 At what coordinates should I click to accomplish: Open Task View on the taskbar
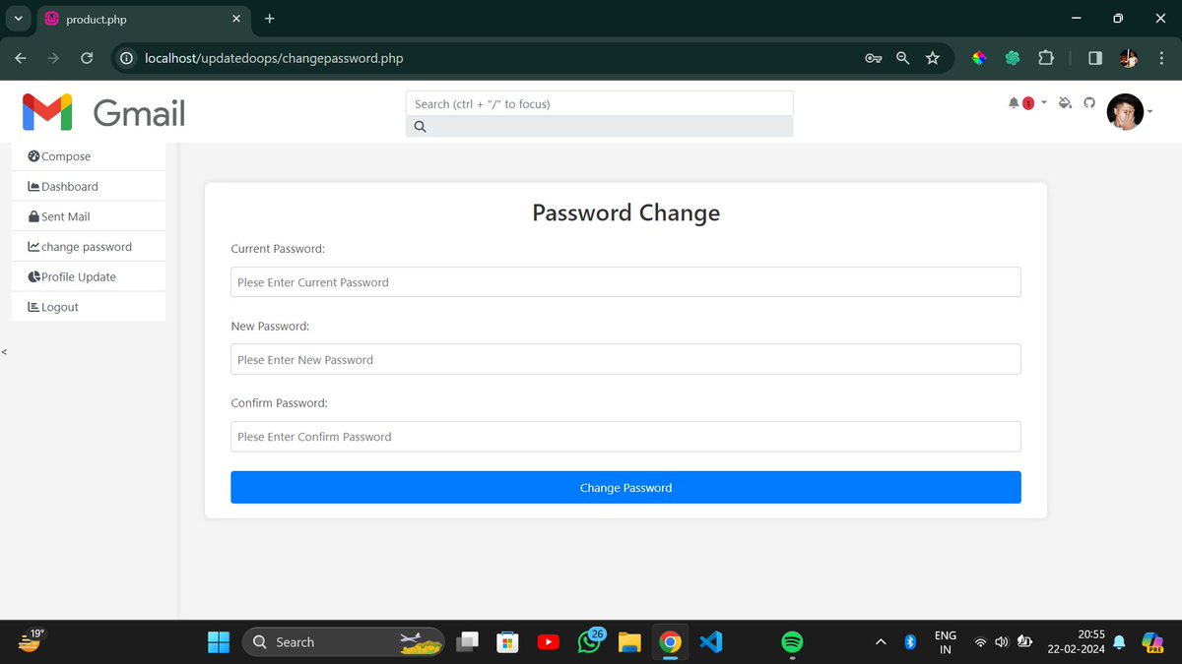[x=468, y=642]
